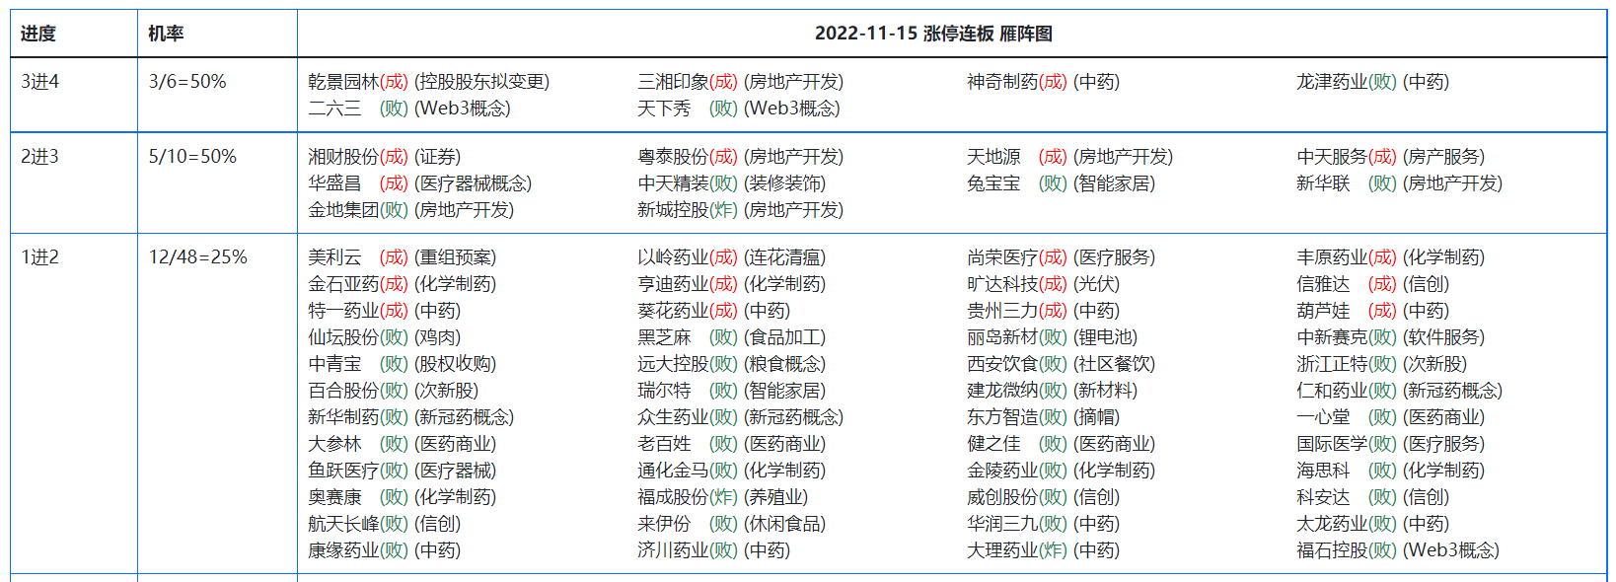Select the 12/48=25% probability cell

(x=197, y=257)
